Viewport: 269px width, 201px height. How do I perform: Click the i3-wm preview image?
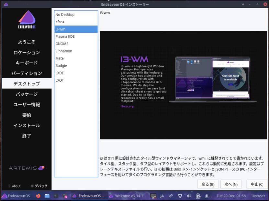[x=184, y=85]
